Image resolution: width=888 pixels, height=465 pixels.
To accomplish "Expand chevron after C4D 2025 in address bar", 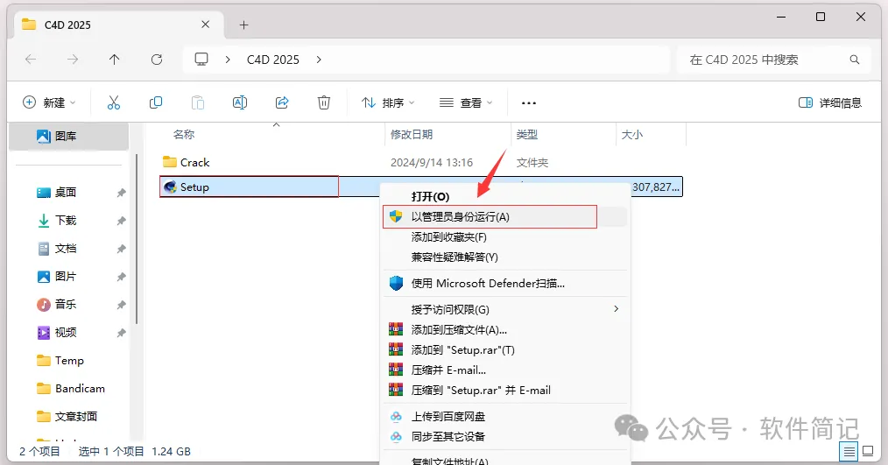I will (319, 60).
